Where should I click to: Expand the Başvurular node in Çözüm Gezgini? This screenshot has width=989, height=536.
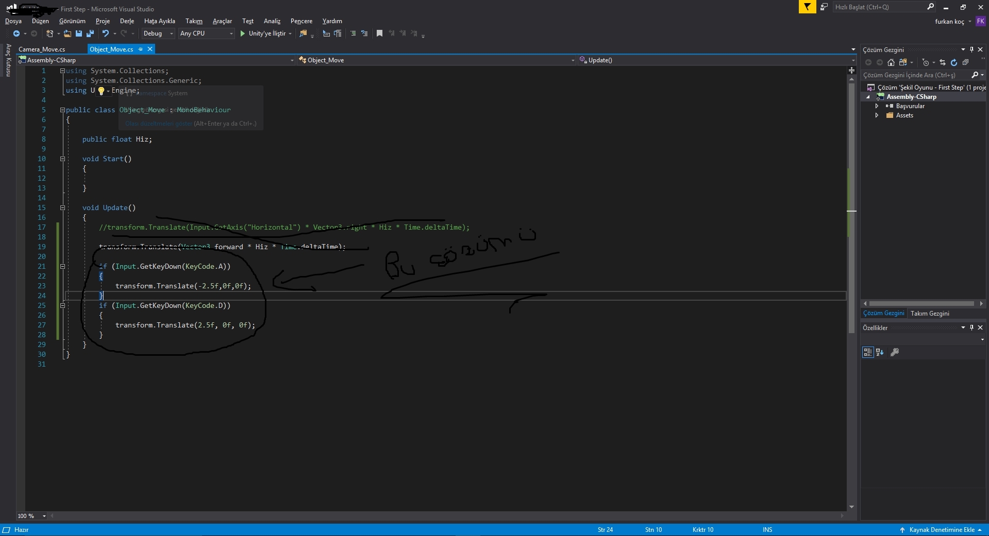[877, 106]
